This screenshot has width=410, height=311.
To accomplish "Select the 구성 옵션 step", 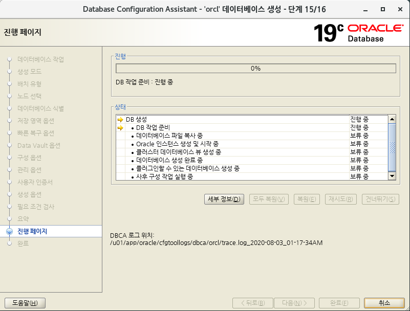I will tap(29, 158).
